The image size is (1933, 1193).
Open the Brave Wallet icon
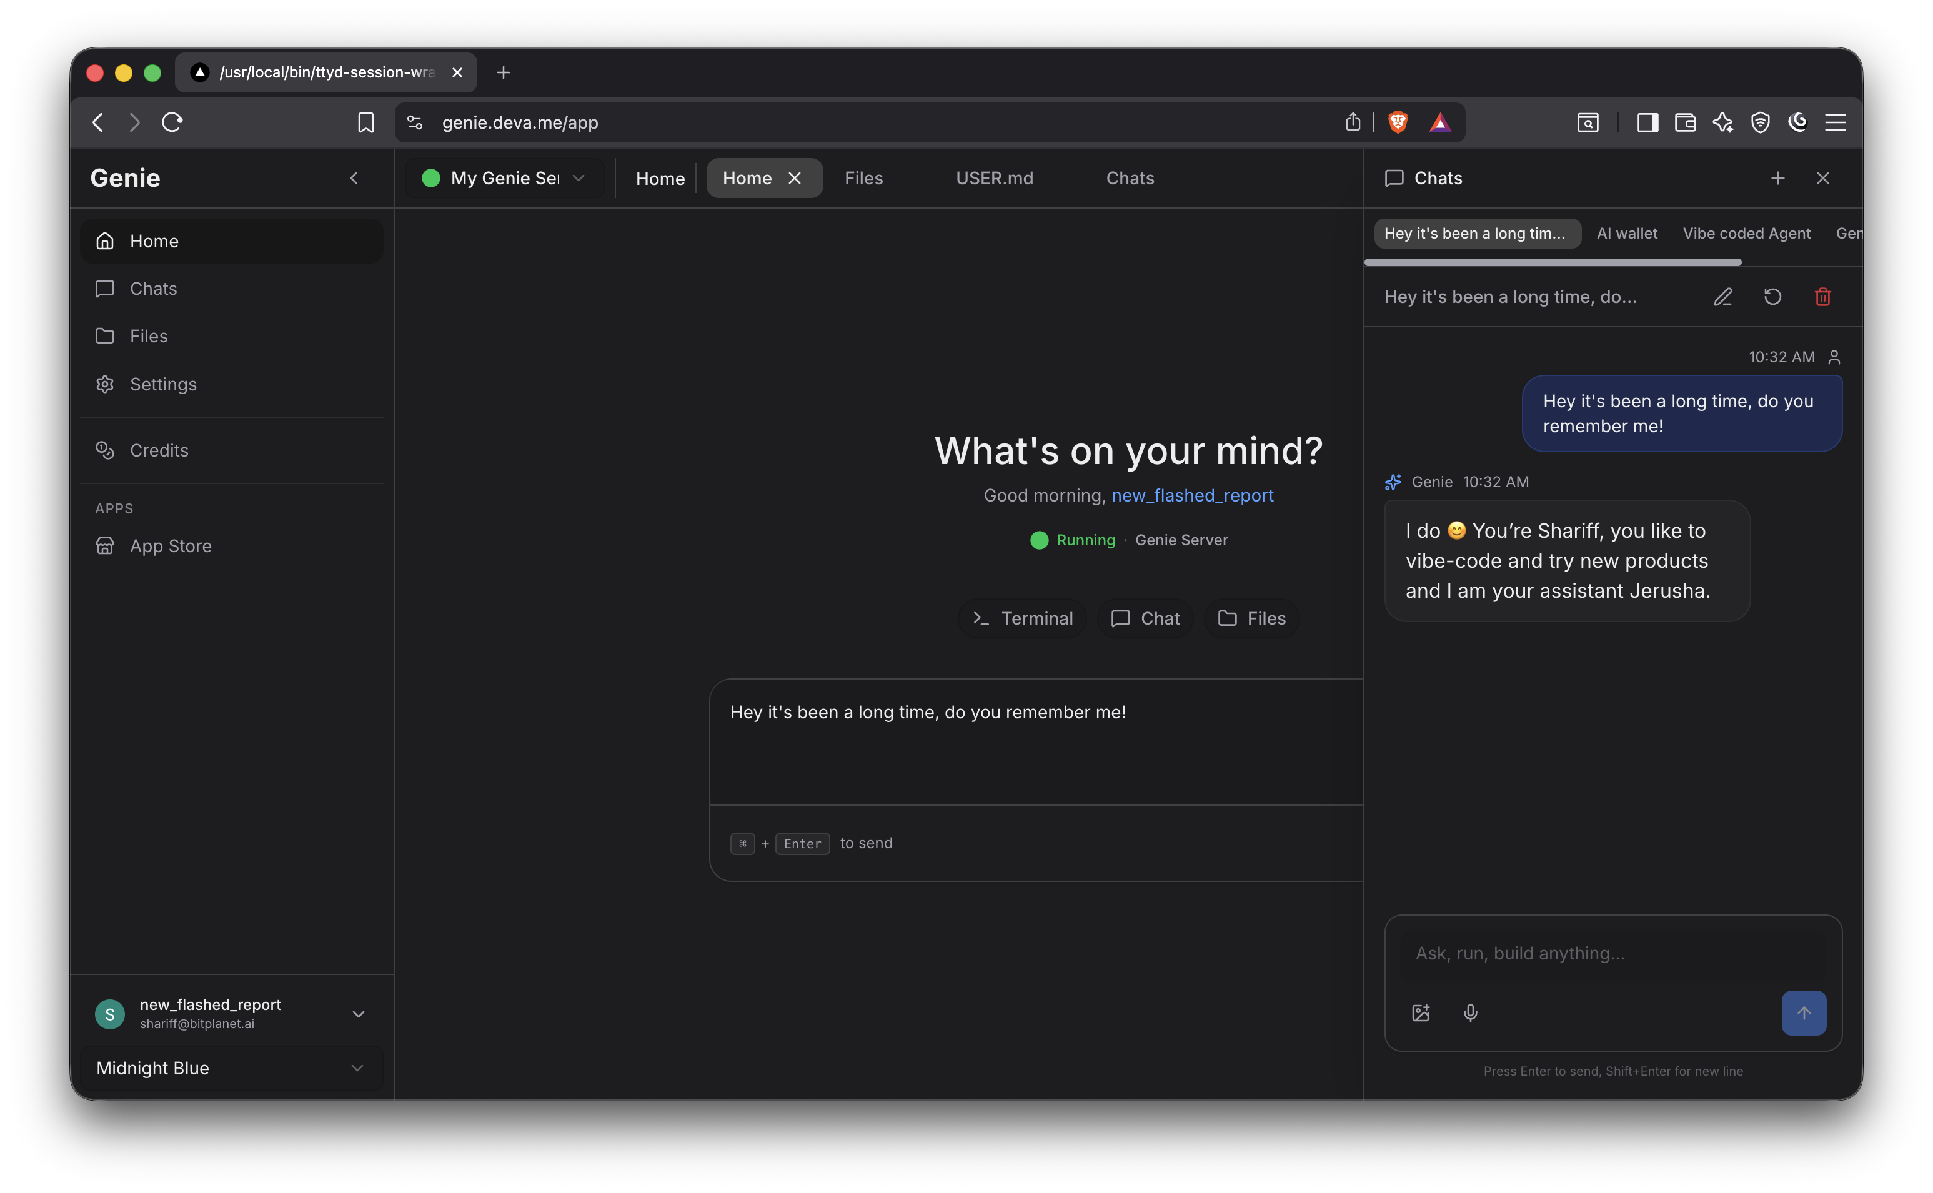point(1685,122)
